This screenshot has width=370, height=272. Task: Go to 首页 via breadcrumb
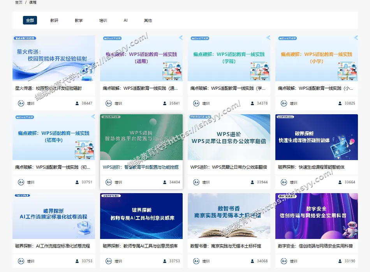(19, 2)
